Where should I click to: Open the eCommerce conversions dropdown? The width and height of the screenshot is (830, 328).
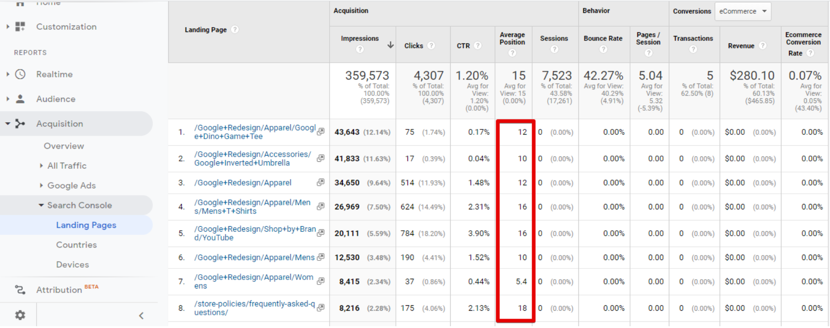(742, 12)
